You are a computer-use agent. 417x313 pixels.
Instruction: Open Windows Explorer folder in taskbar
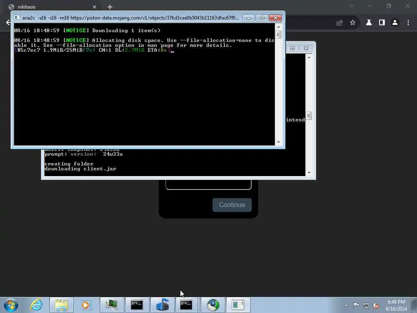(61, 305)
